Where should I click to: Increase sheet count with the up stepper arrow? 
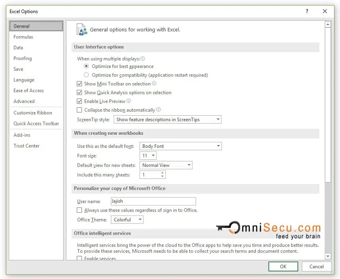[x=161, y=172]
